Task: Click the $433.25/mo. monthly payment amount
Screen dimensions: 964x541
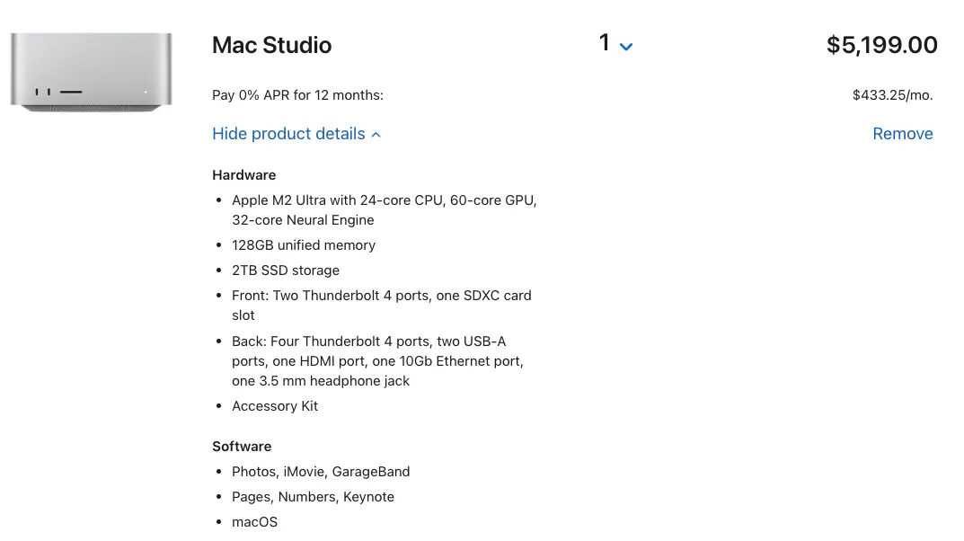Action: click(892, 95)
